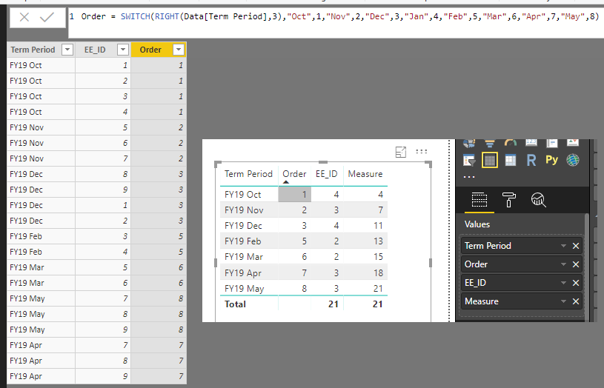Screen dimensions: 604x388
Task: Remove EE_ID field from Values
Action: [x=576, y=283]
